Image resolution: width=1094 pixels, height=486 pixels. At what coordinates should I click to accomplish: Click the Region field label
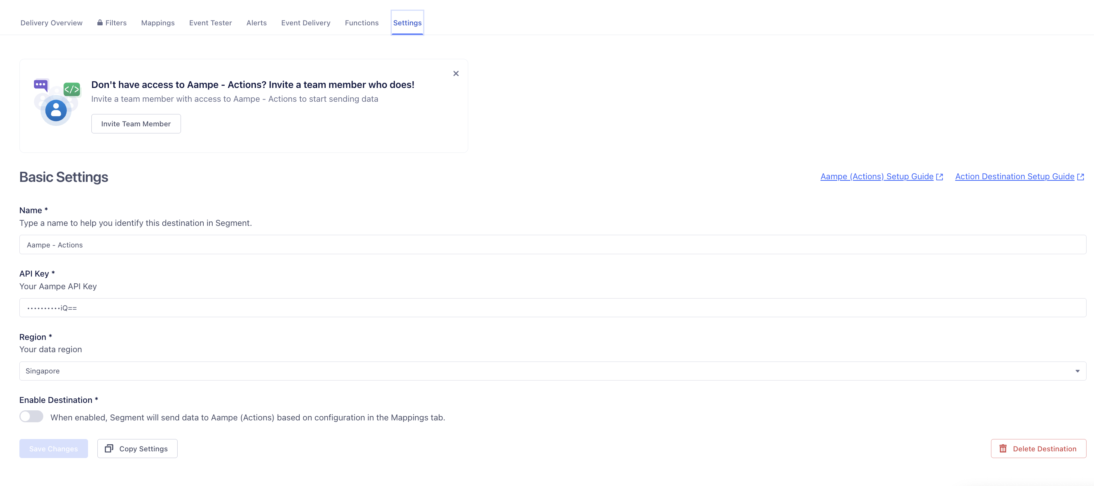36,337
